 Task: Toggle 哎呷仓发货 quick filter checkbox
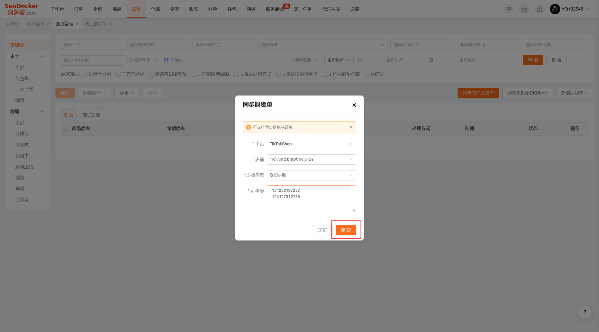[85, 74]
